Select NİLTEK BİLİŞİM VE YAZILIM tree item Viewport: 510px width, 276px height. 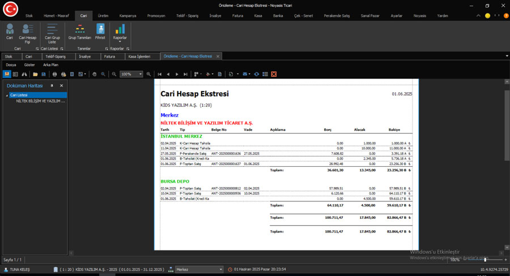coord(41,101)
